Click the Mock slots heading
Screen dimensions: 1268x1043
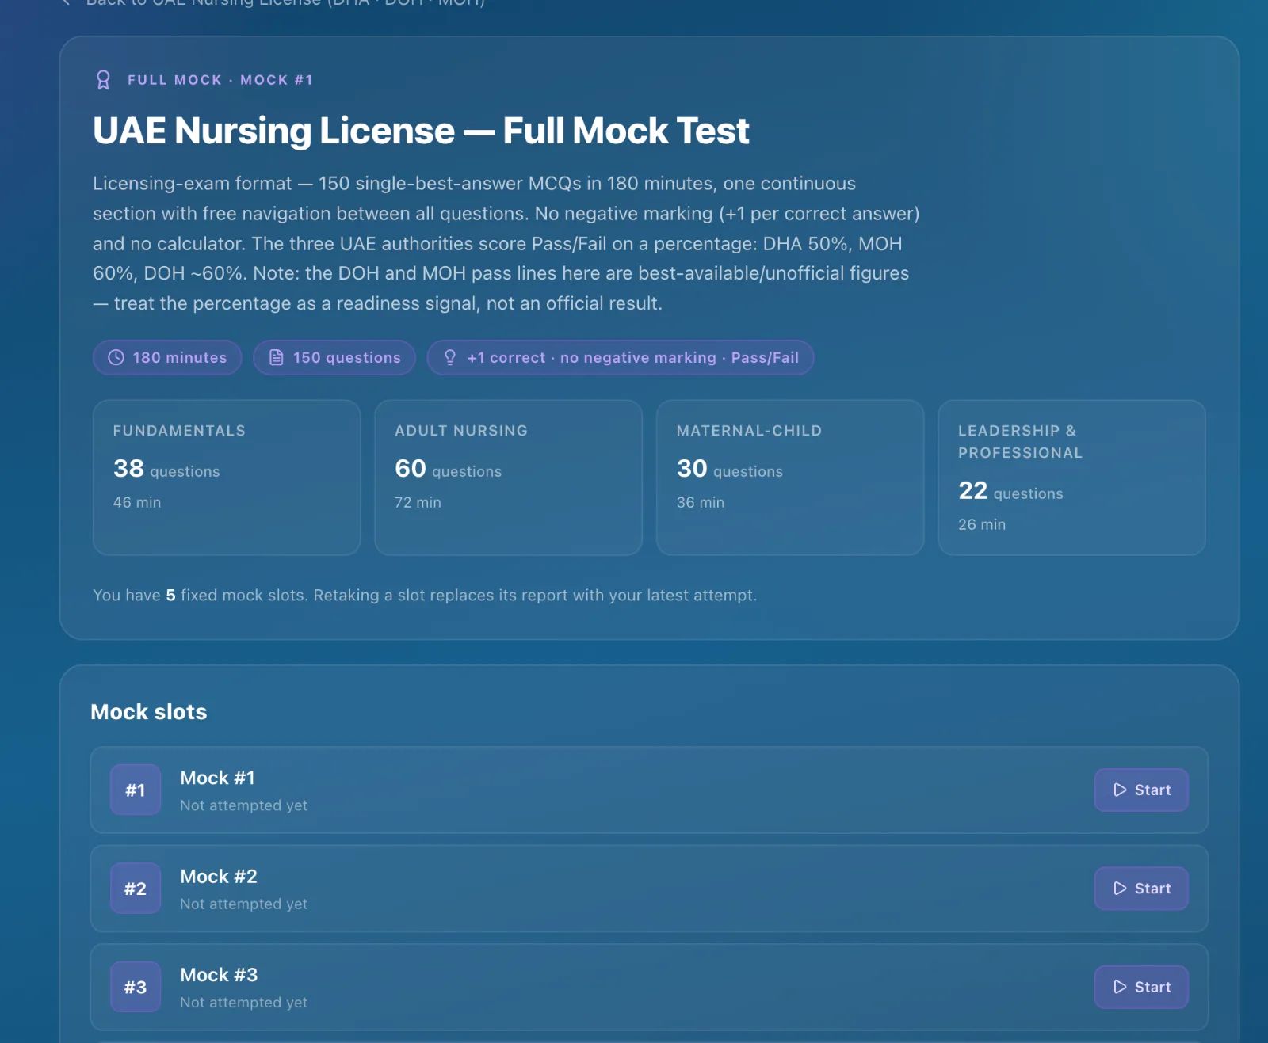pos(149,712)
